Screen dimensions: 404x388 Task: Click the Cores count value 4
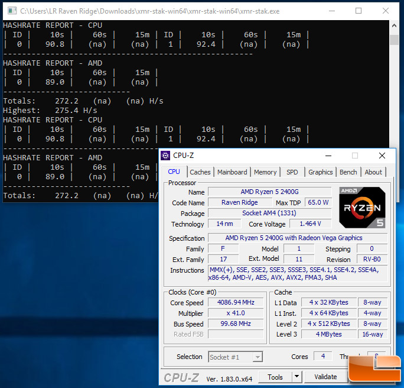[x=323, y=357]
